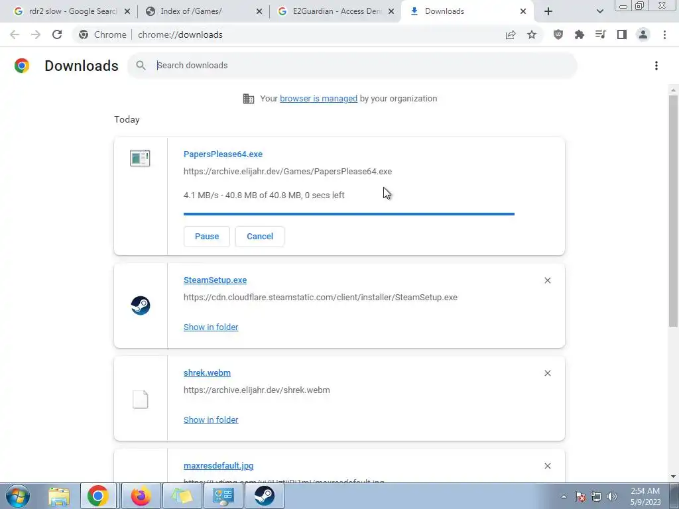Open the profile avatar icon

pyautogui.click(x=643, y=34)
